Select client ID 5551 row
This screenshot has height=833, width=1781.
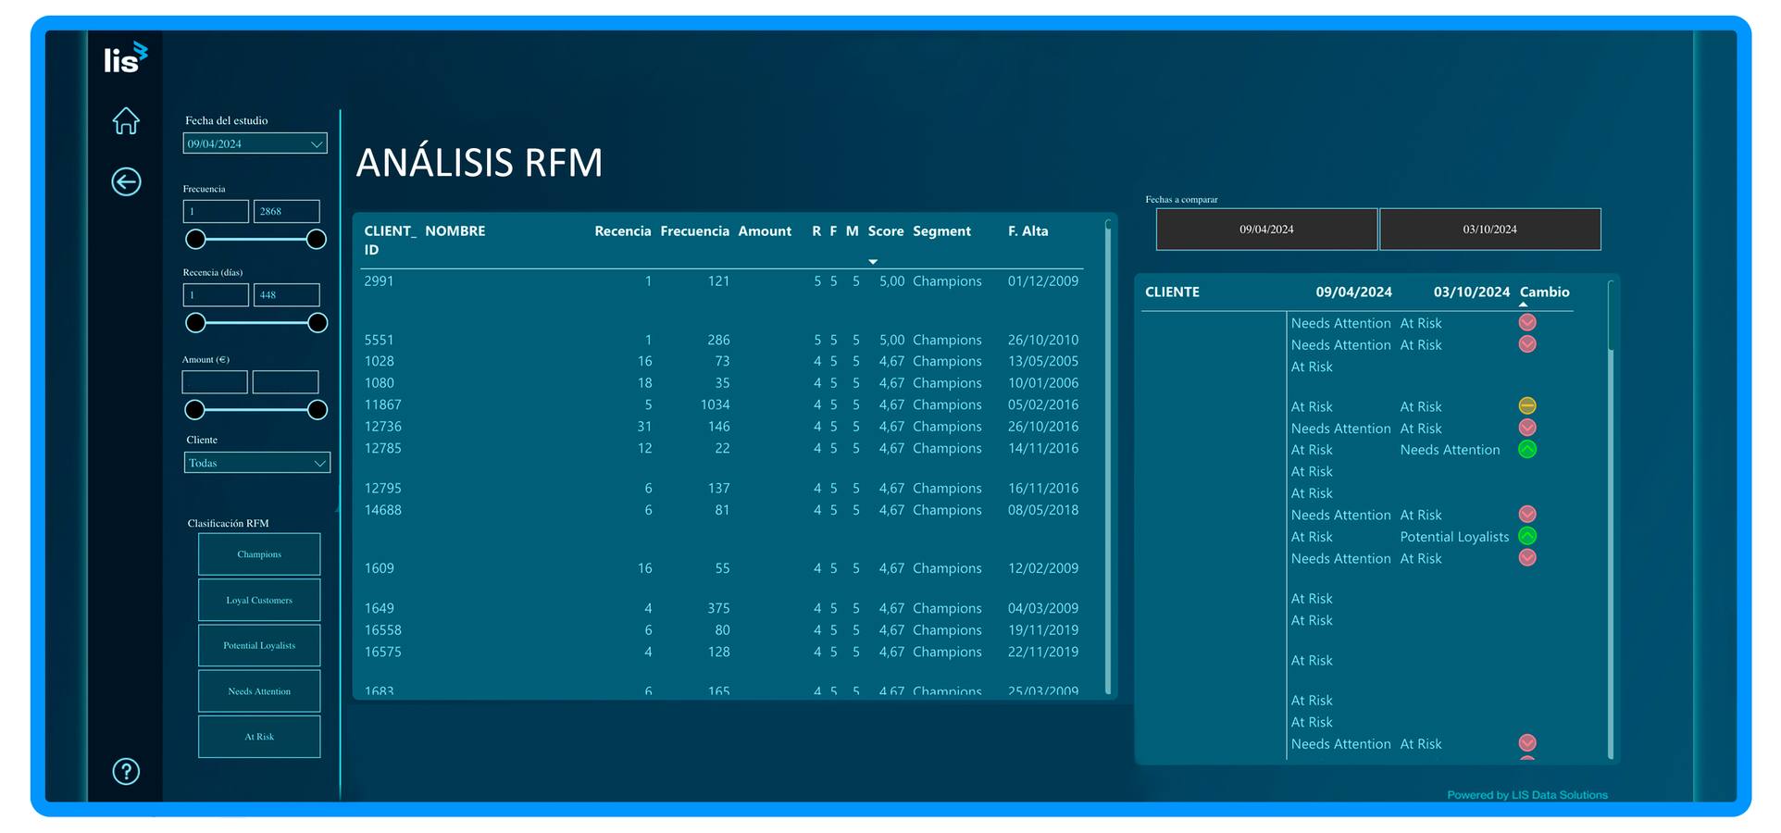point(721,340)
